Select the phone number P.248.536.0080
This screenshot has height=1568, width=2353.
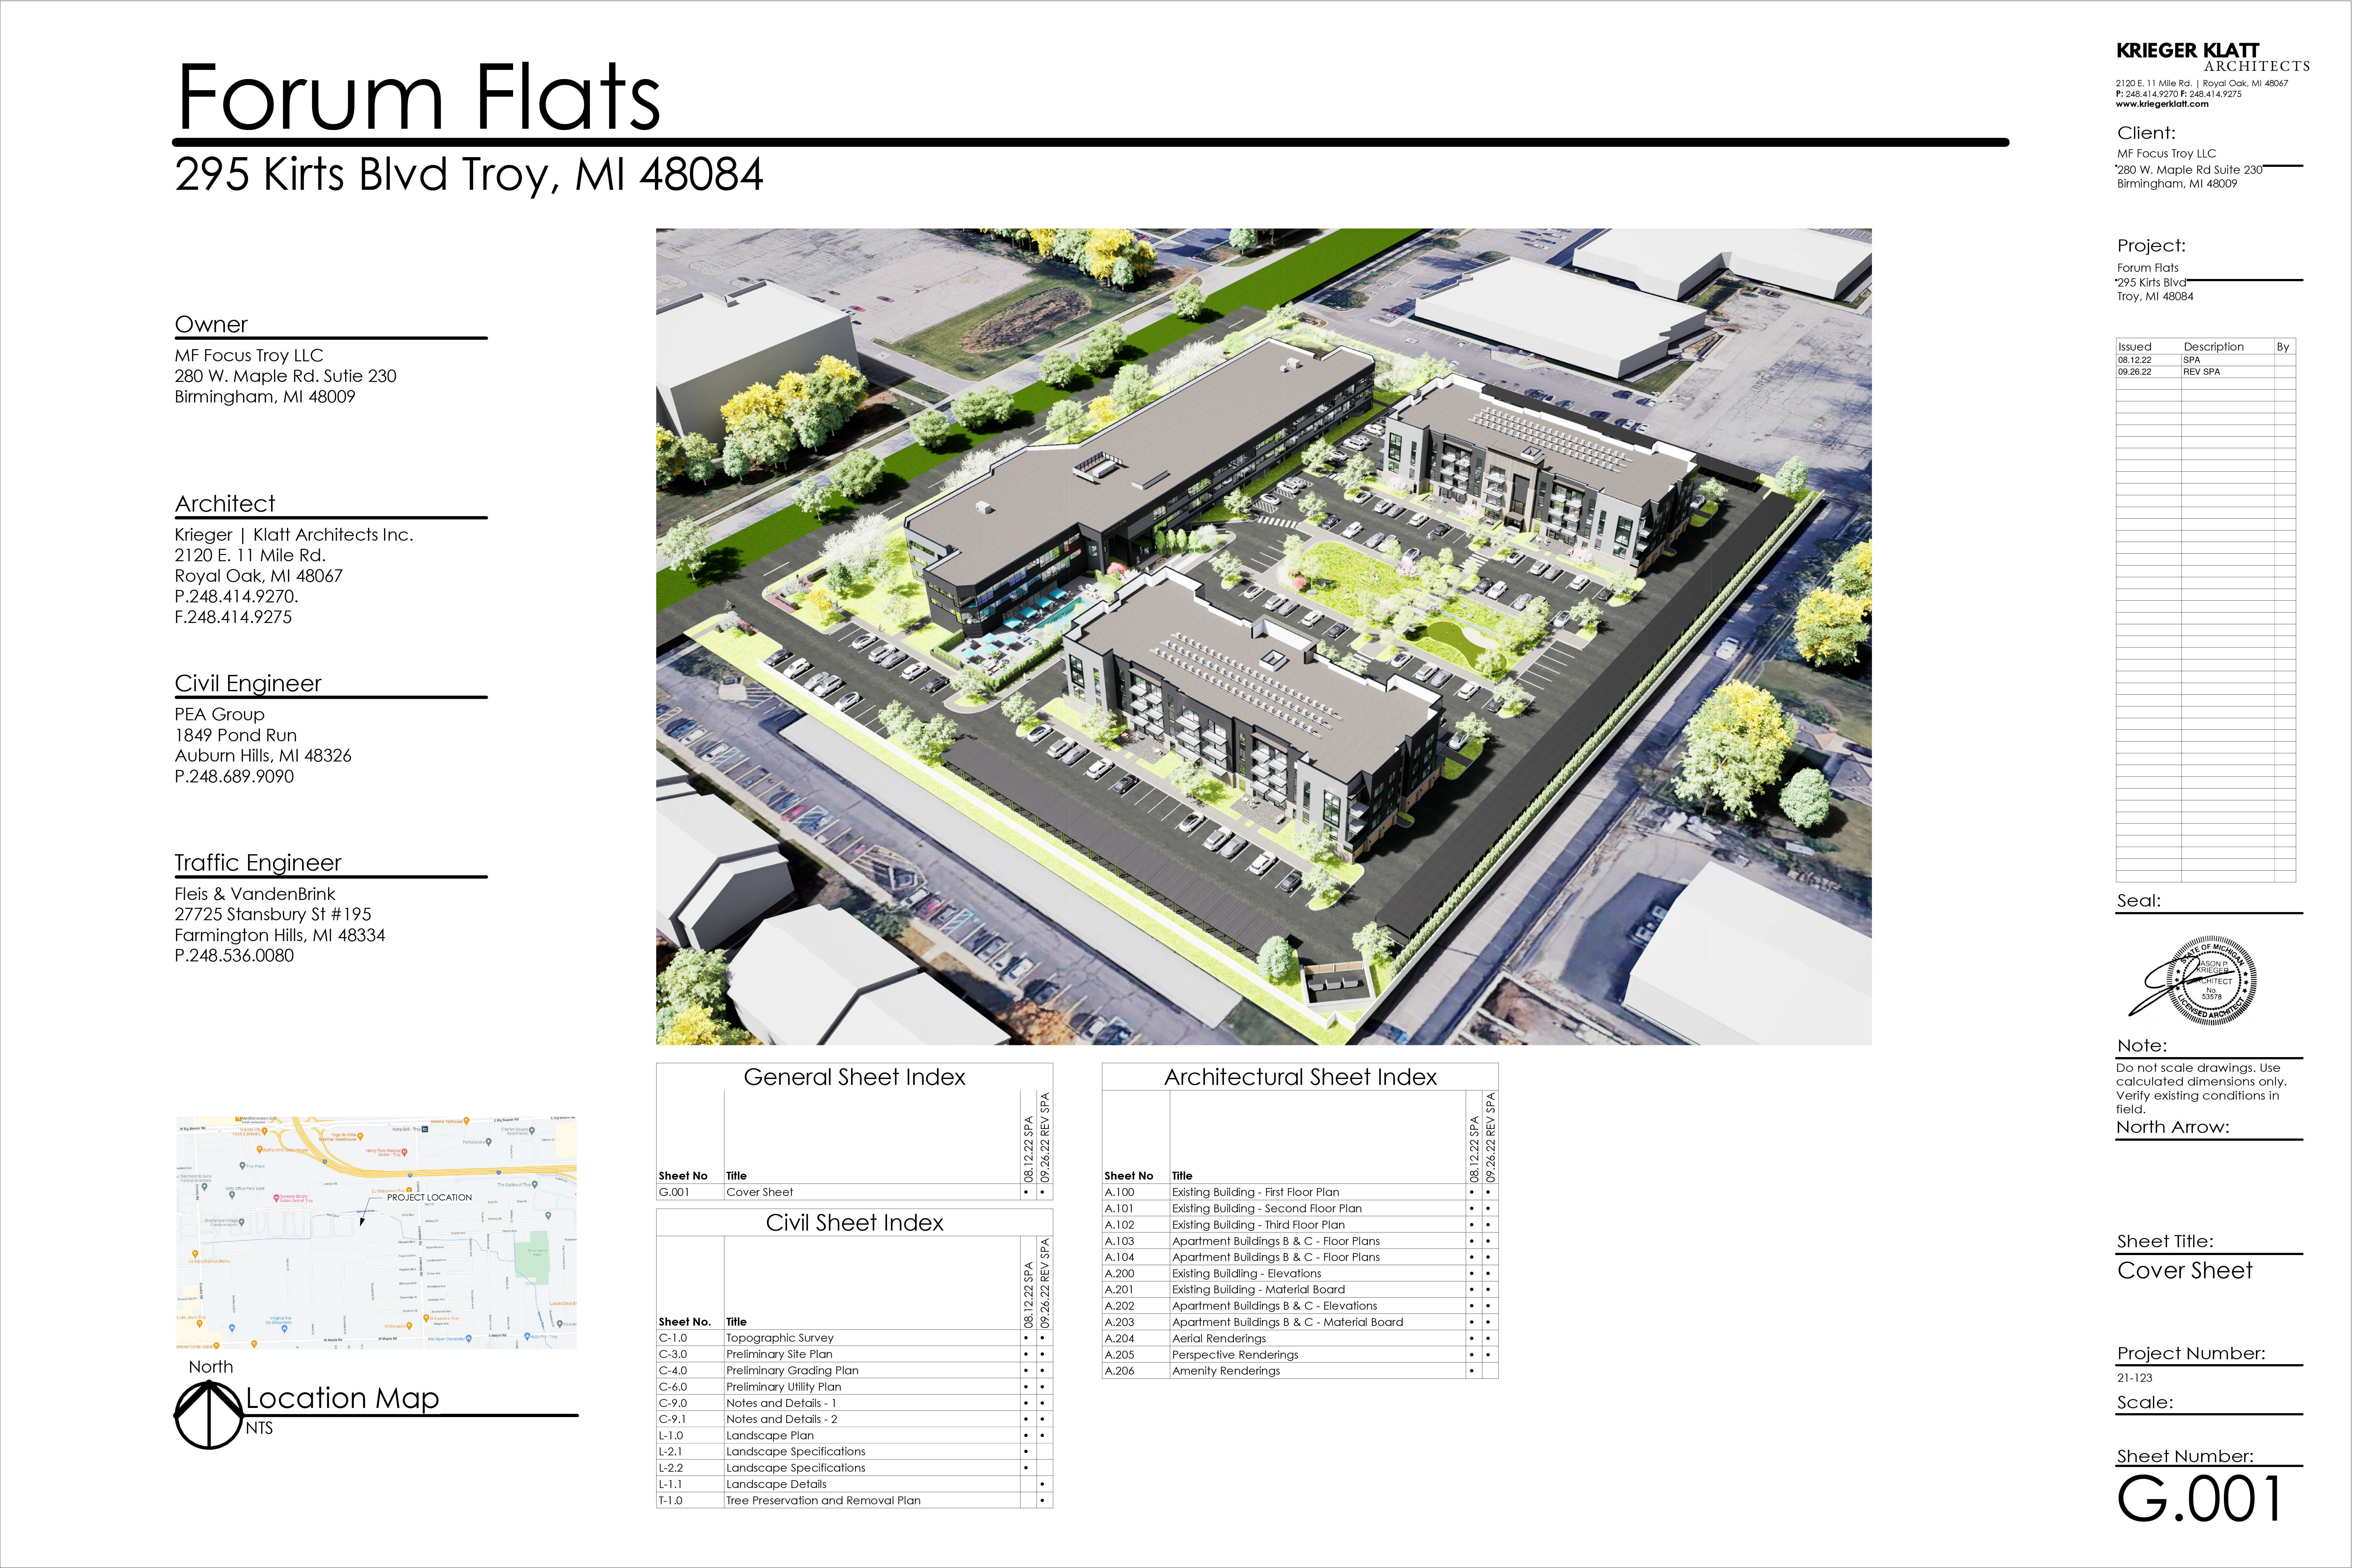point(234,956)
